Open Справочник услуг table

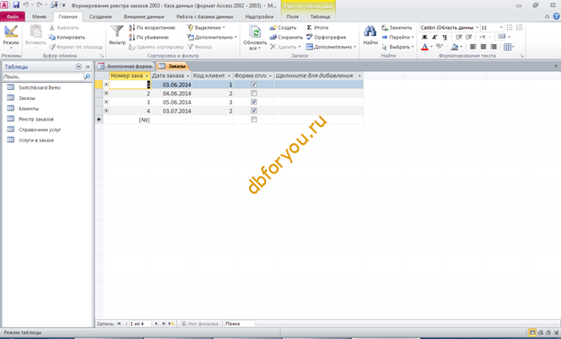coord(40,129)
